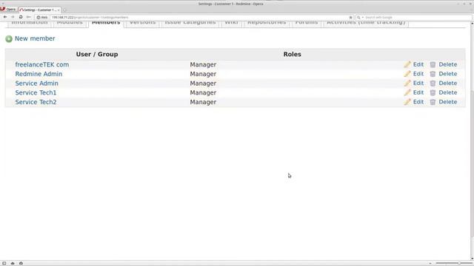Click Edit for Service Tech1
Image resolution: width=474 pixels, height=266 pixels.
pos(418,92)
